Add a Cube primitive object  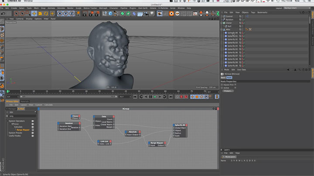coord(110,14)
